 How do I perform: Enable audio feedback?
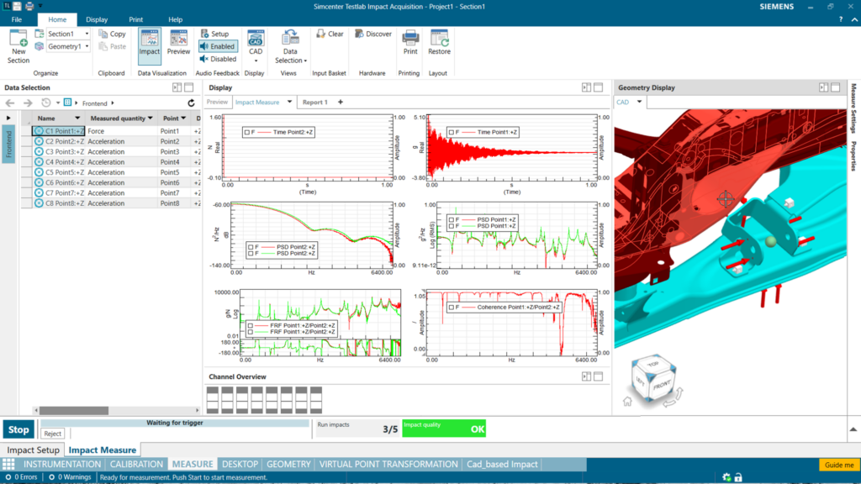click(217, 46)
